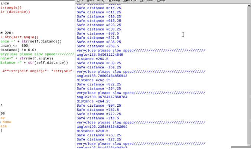Open the File menu
Viewport: 251px width, 152px height.
(x=80, y=1)
